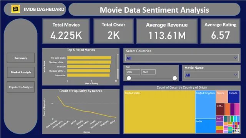Screen dimensions: 246x138
Task: Select The Dark Knight bar
Action: point(89,58)
